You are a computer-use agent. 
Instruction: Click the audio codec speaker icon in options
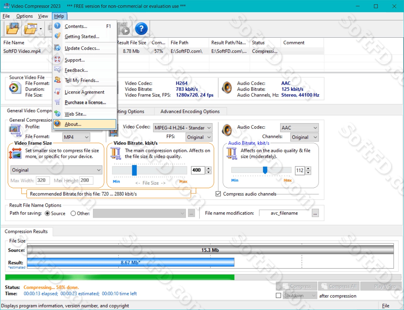227,130
